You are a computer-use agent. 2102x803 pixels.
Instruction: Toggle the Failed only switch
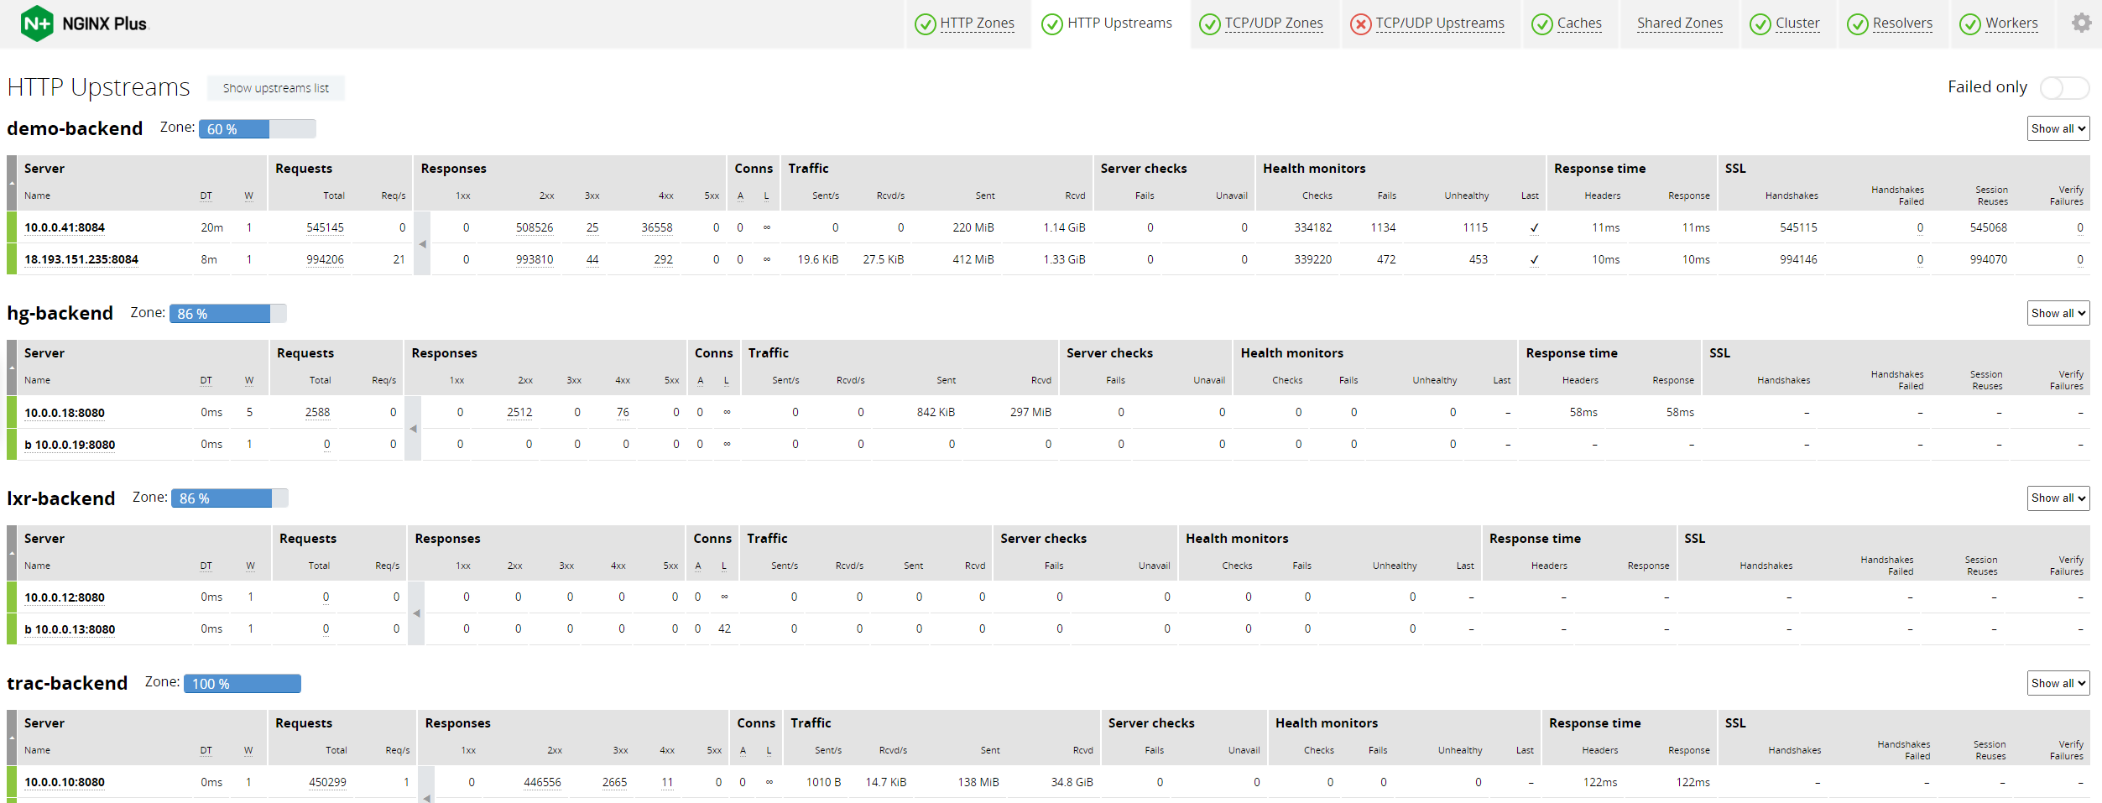(x=2063, y=87)
